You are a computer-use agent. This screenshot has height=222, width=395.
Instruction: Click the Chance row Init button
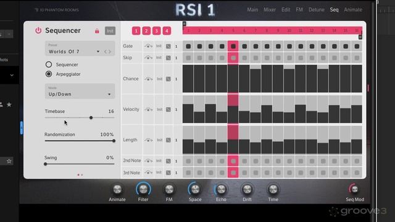coord(159,79)
